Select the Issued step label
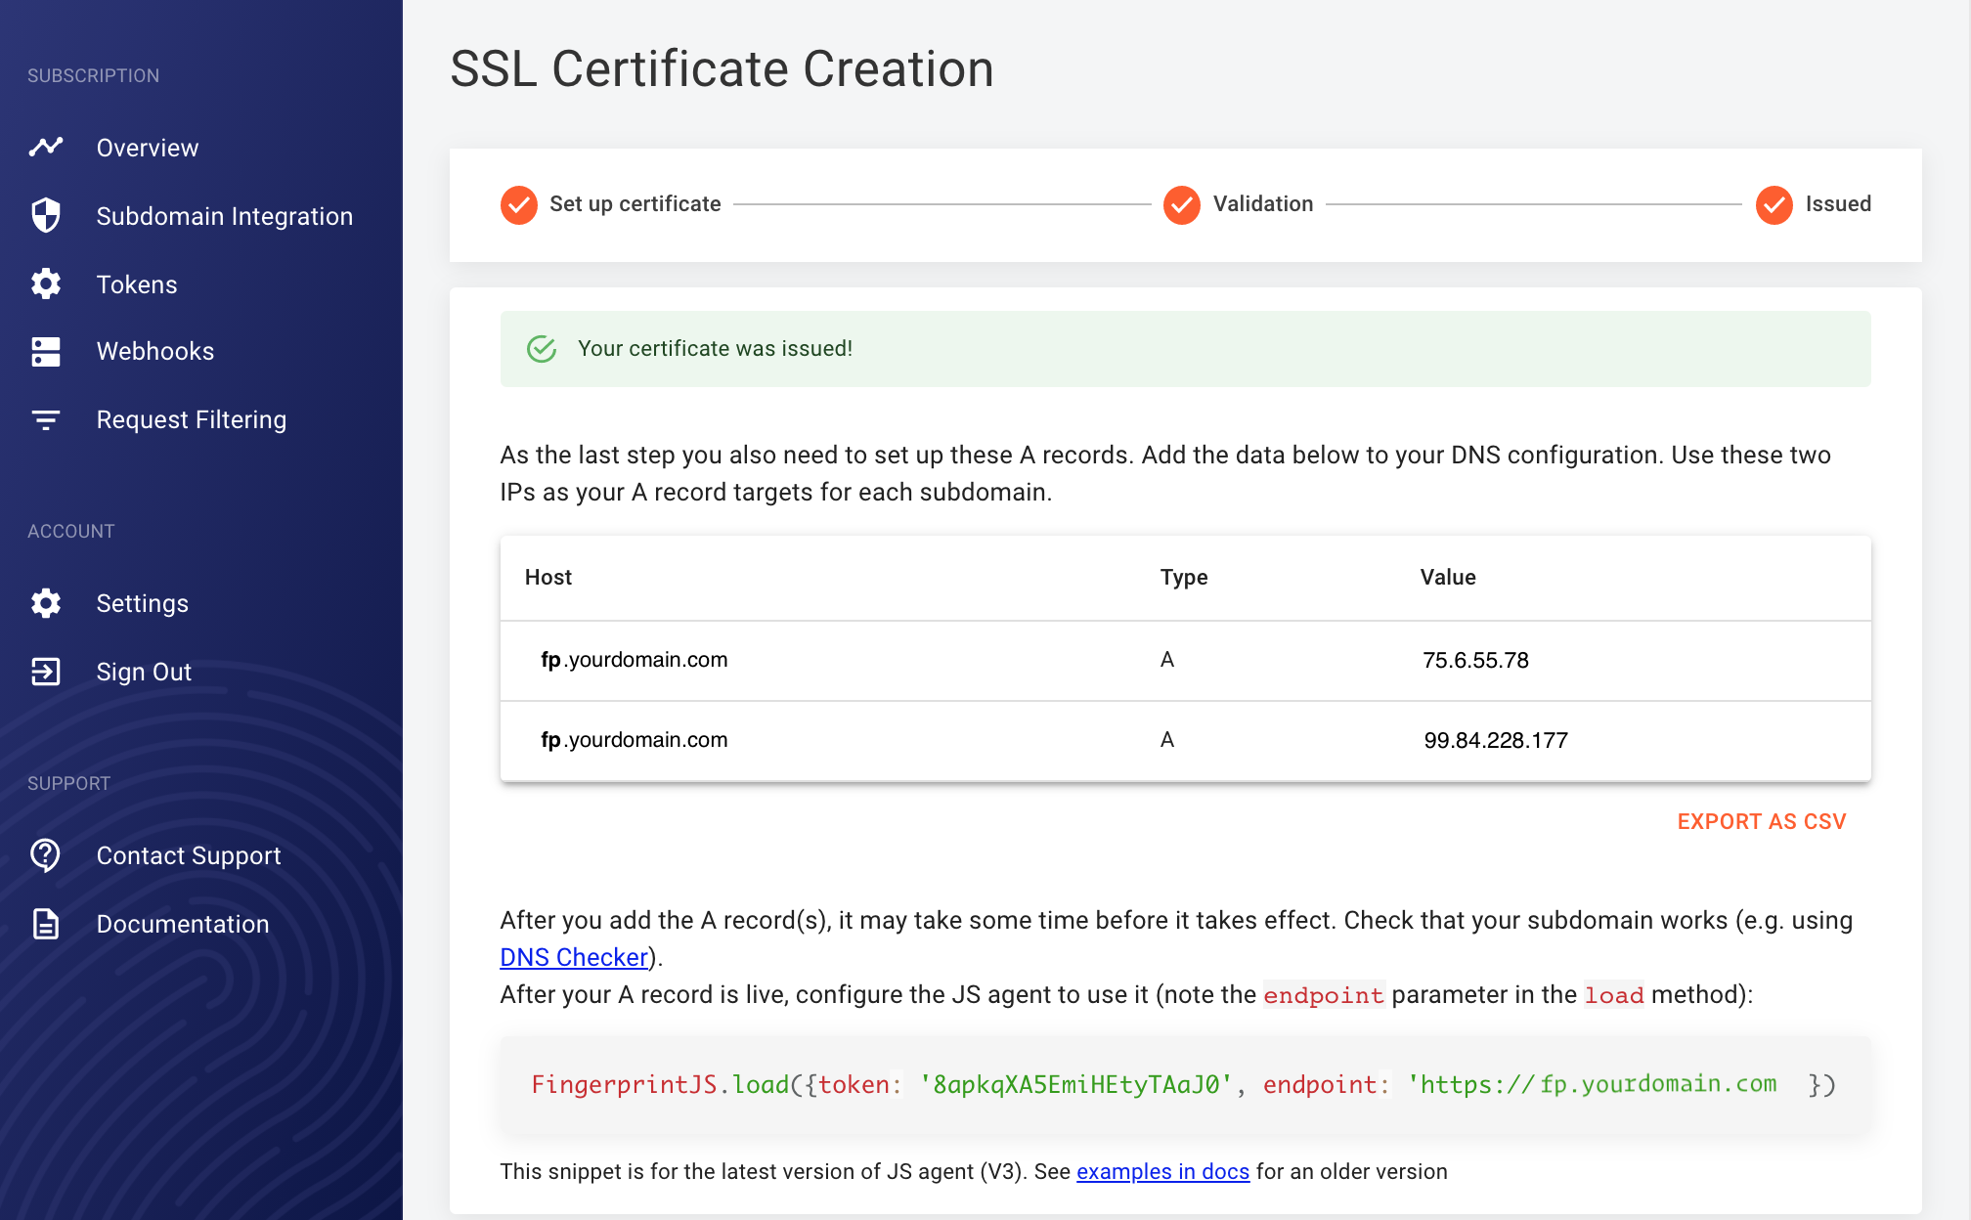1971x1220 pixels. (1838, 204)
